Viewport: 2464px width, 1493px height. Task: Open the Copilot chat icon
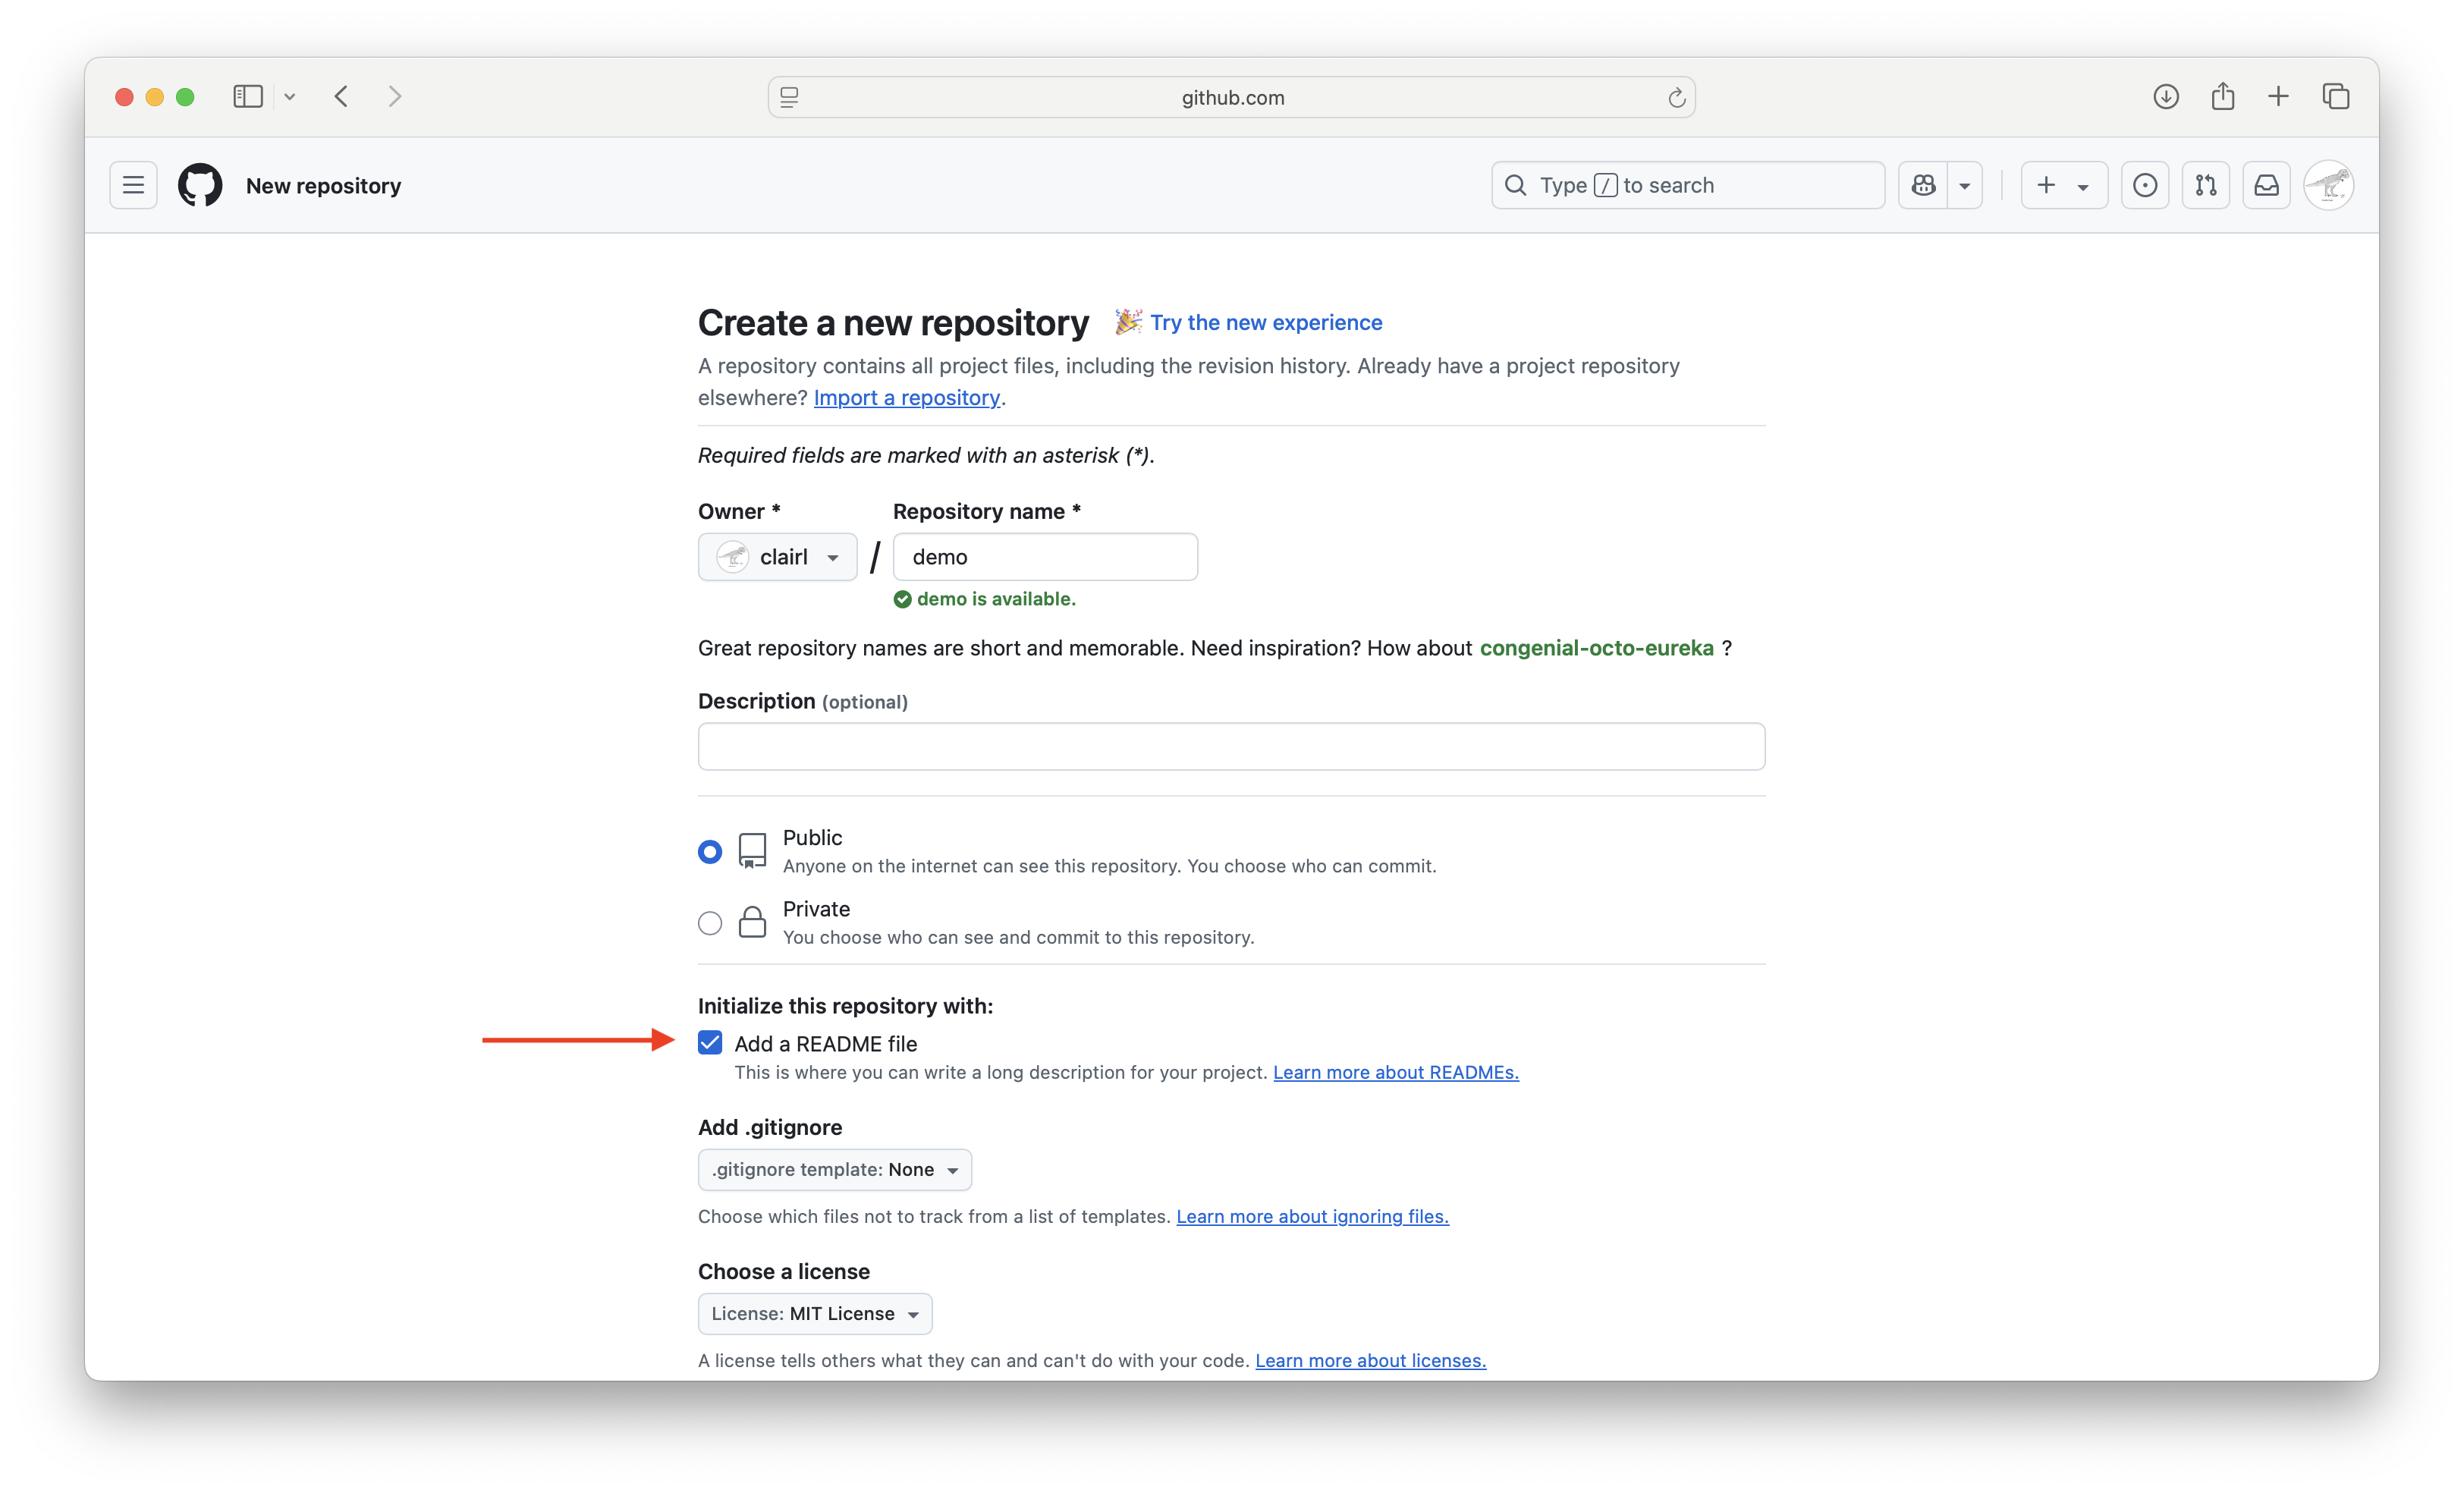click(x=1923, y=185)
